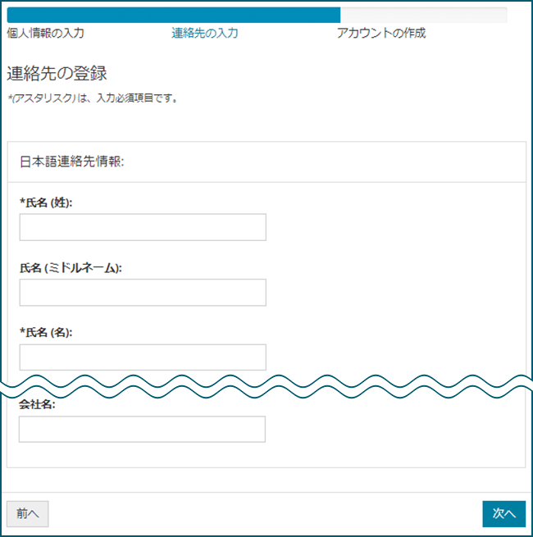Select the 個人情報の入力 step label
This screenshot has width=533, height=537.
pyautogui.click(x=46, y=33)
